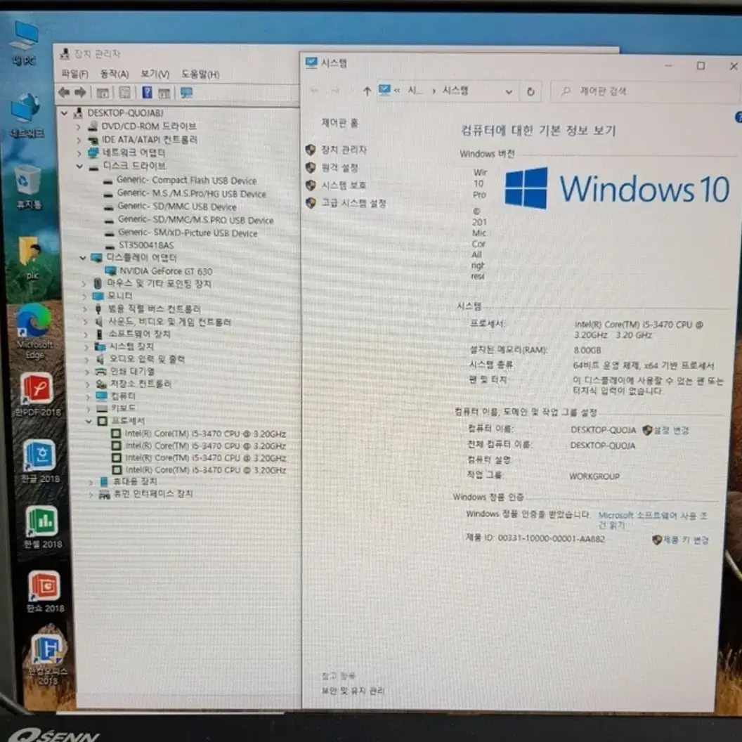Click 보안 및 유지 관리 link

click(353, 691)
